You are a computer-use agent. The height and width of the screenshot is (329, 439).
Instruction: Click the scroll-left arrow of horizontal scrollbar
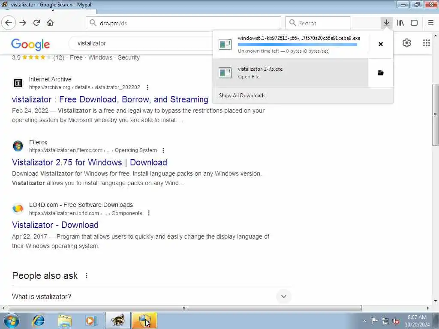coord(3,308)
